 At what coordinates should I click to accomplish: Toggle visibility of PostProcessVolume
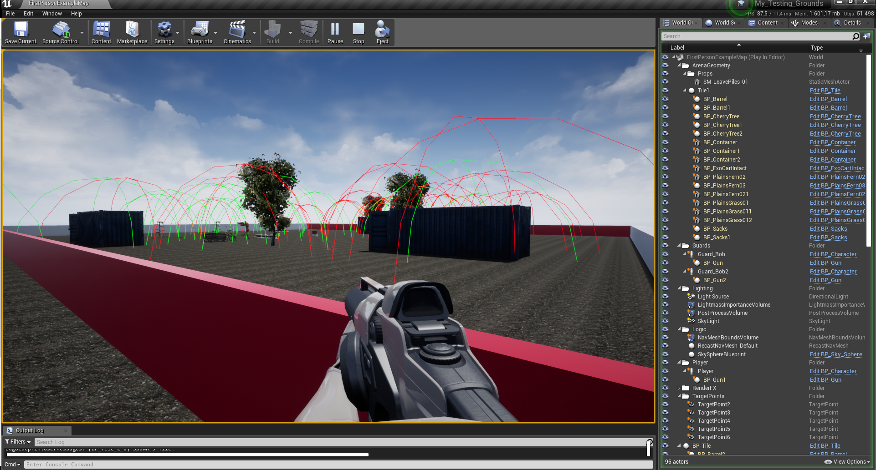click(666, 313)
